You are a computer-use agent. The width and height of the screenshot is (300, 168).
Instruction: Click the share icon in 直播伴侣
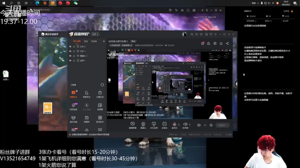[227, 43]
